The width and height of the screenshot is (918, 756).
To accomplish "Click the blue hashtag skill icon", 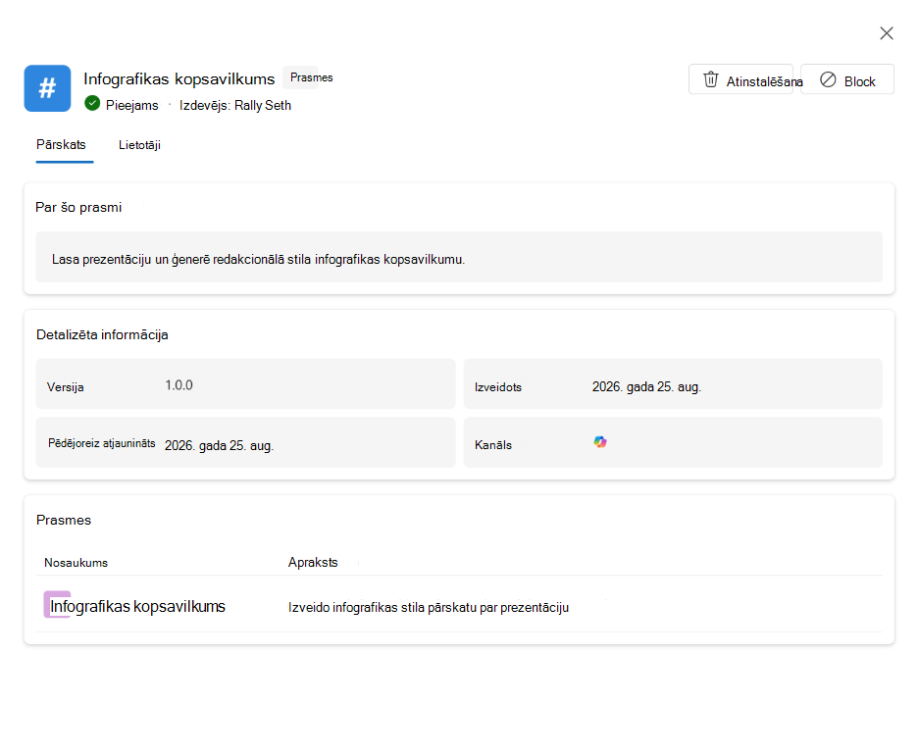I will click(47, 88).
